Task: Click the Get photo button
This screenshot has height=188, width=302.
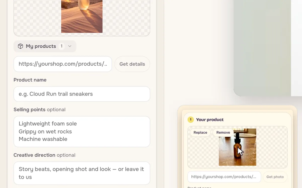Action: [275, 177]
